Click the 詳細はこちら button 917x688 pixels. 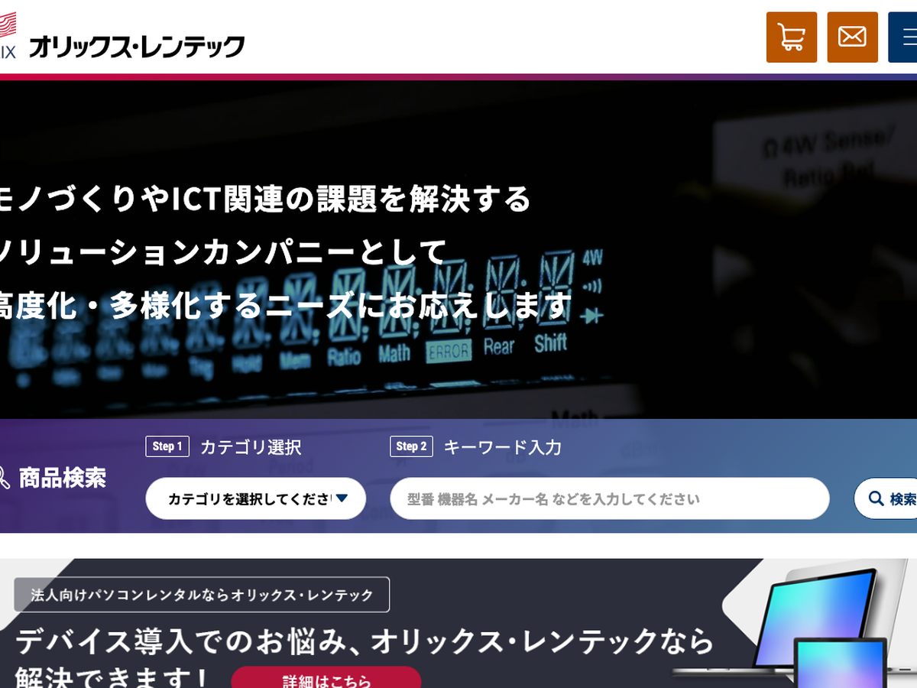click(326, 679)
